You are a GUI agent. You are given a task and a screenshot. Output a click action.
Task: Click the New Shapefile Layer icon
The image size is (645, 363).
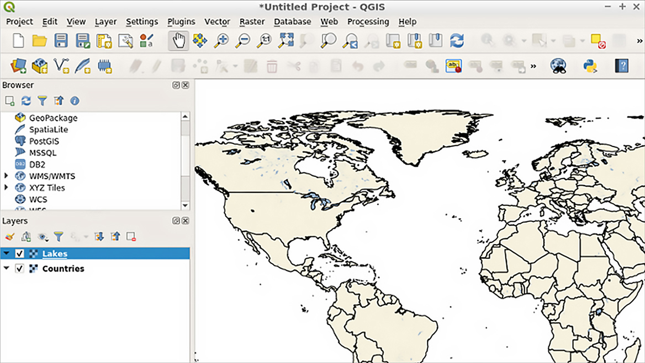click(61, 66)
